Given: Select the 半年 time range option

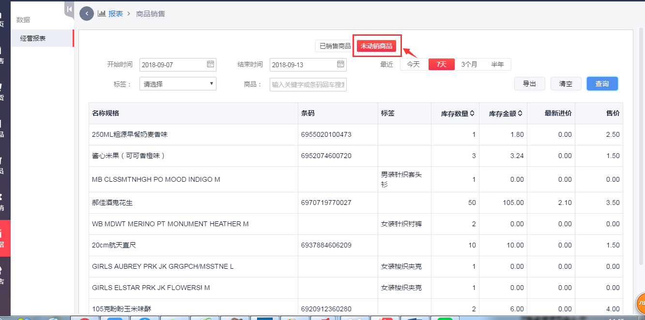Looking at the screenshot, I should click(x=498, y=64).
